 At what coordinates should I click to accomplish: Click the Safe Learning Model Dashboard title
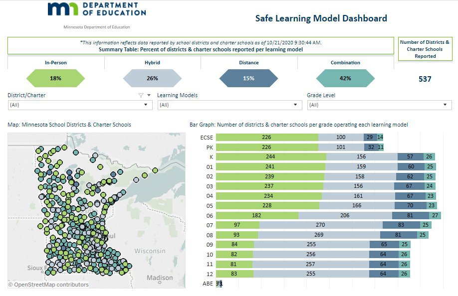[x=321, y=18]
